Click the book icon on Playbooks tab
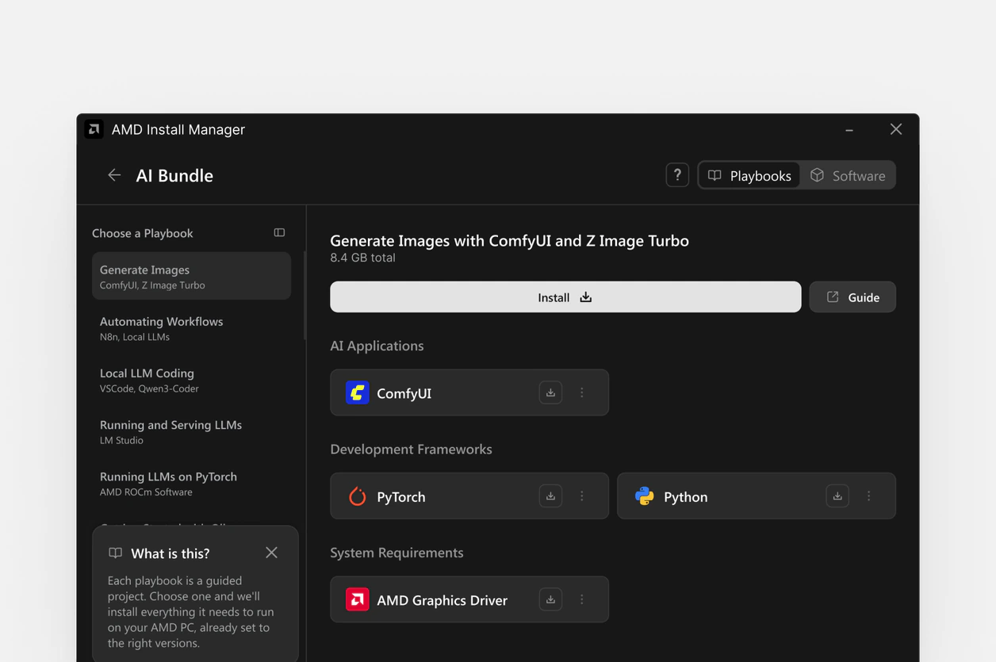This screenshot has width=996, height=662. coord(714,175)
